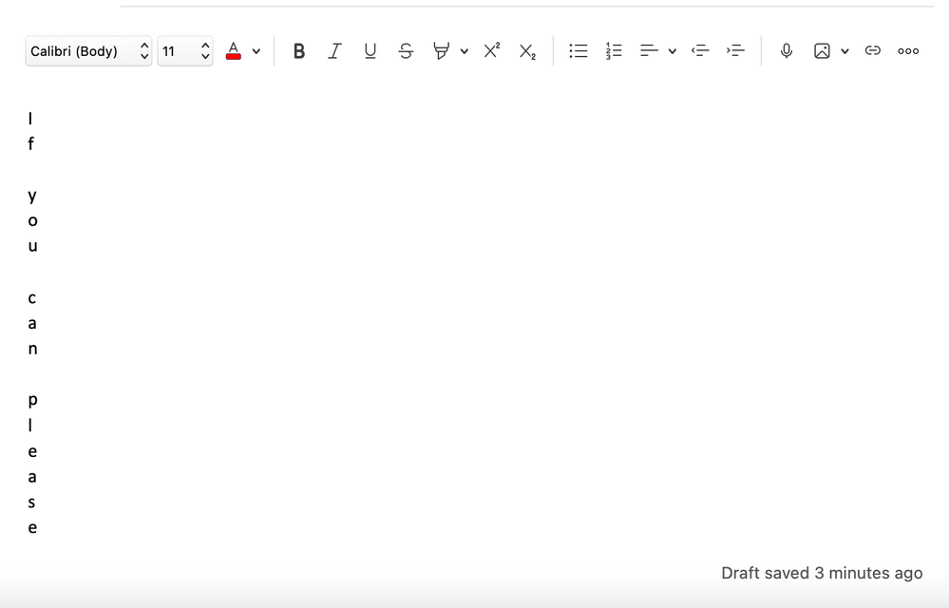Click the Superscript icon
Image resolution: width=949 pixels, height=608 pixels.
(x=490, y=50)
